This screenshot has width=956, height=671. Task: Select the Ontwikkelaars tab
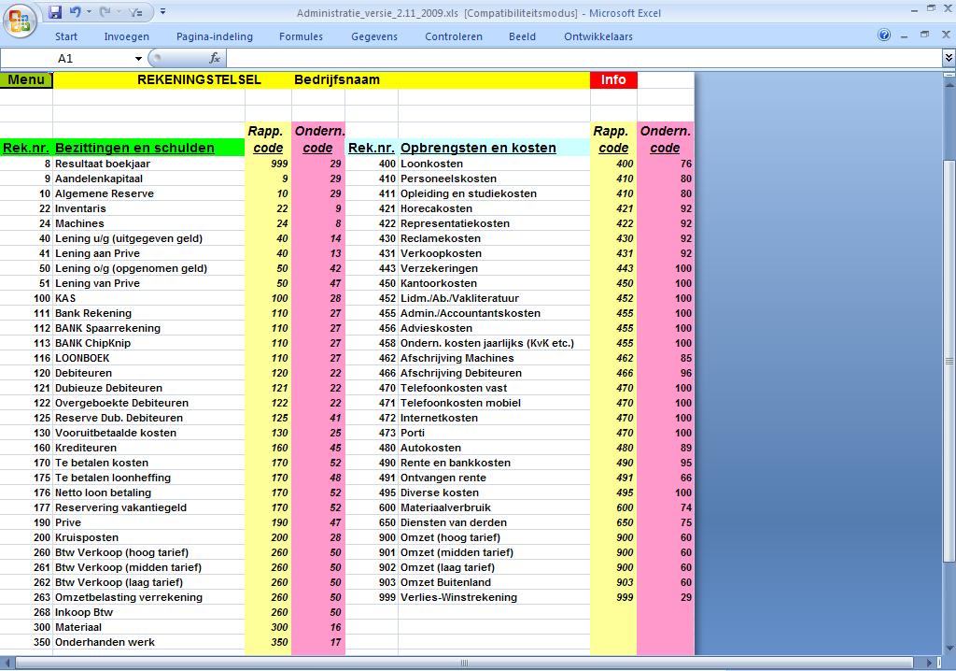597,36
